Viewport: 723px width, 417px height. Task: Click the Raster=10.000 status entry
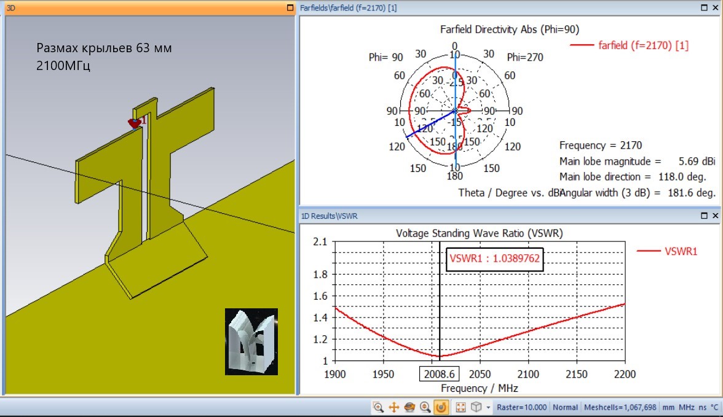tap(521, 407)
